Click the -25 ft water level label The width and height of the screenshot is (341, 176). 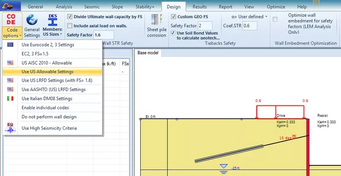click(x=236, y=168)
